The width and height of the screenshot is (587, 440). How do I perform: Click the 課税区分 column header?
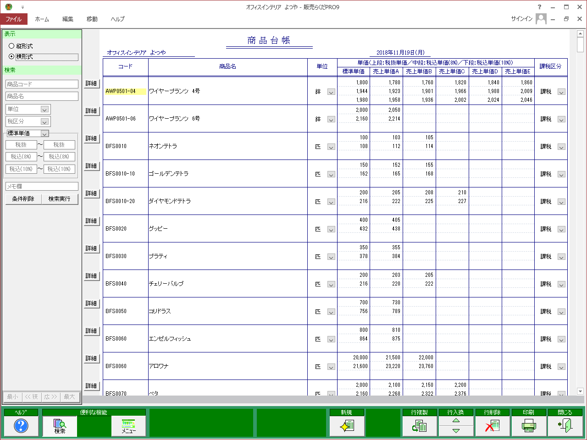coord(551,67)
